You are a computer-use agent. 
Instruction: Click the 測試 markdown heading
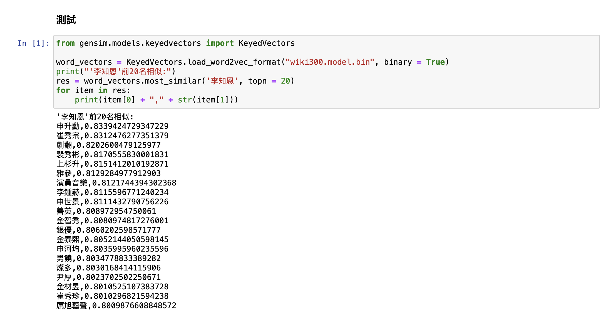point(66,20)
